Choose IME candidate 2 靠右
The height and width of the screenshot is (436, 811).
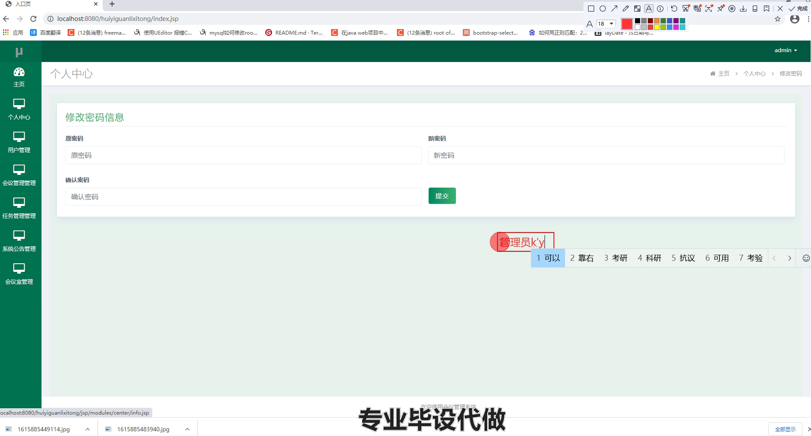(x=582, y=258)
